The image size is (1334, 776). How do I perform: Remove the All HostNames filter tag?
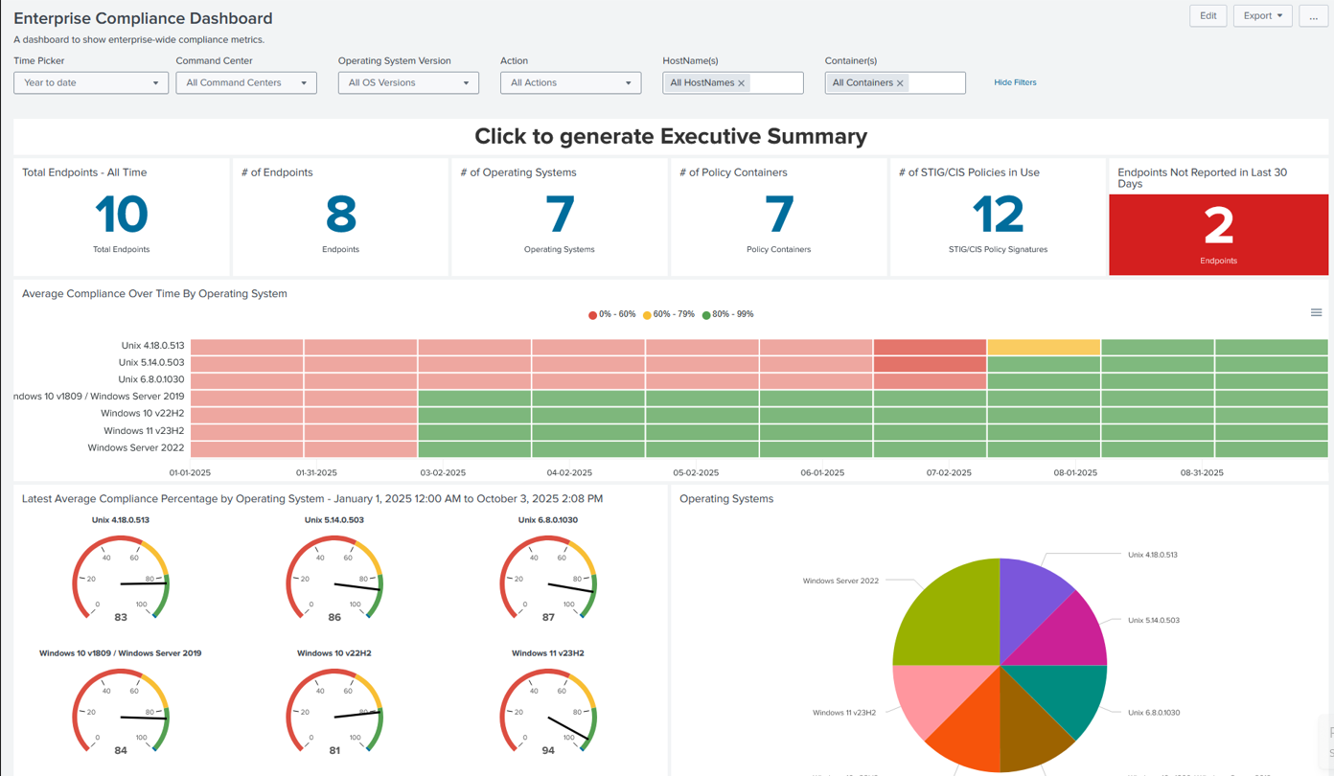click(x=742, y=83)
